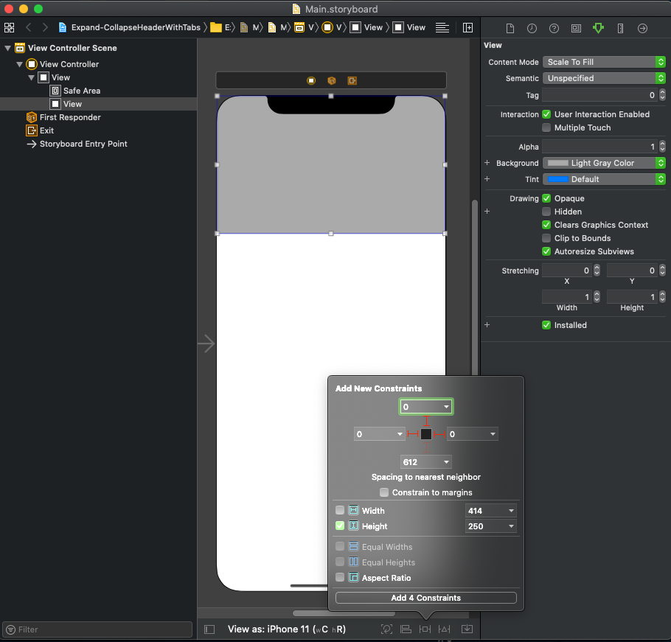Open the Quick Help inspector
This screenshot has height=642, width=671.
pos(554,28)
